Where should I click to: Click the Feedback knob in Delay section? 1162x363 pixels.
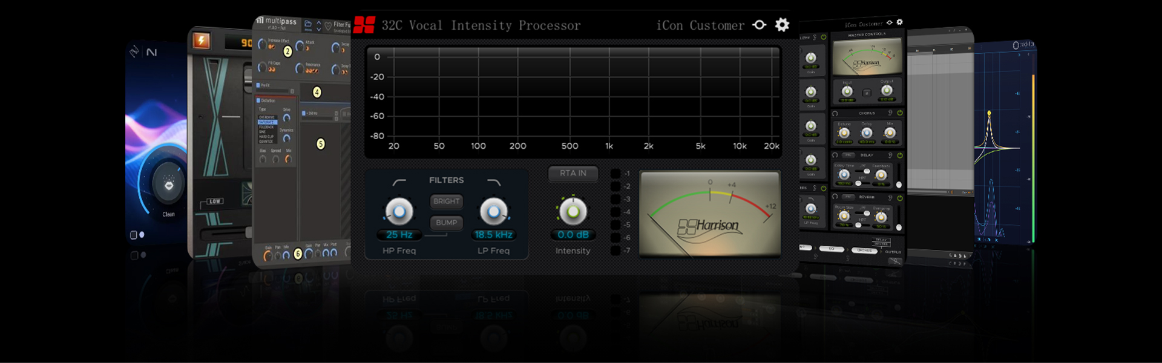coord(882,175)
